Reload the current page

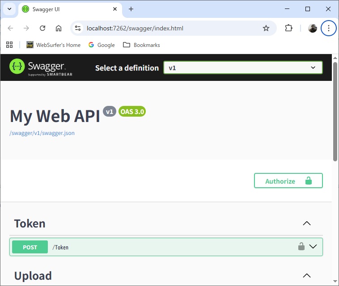pos(42,28)
